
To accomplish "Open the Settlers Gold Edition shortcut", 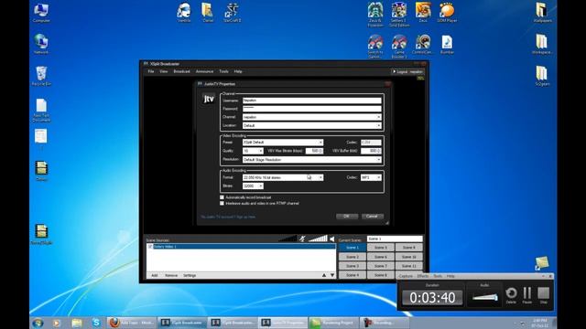I will [399, 15].
